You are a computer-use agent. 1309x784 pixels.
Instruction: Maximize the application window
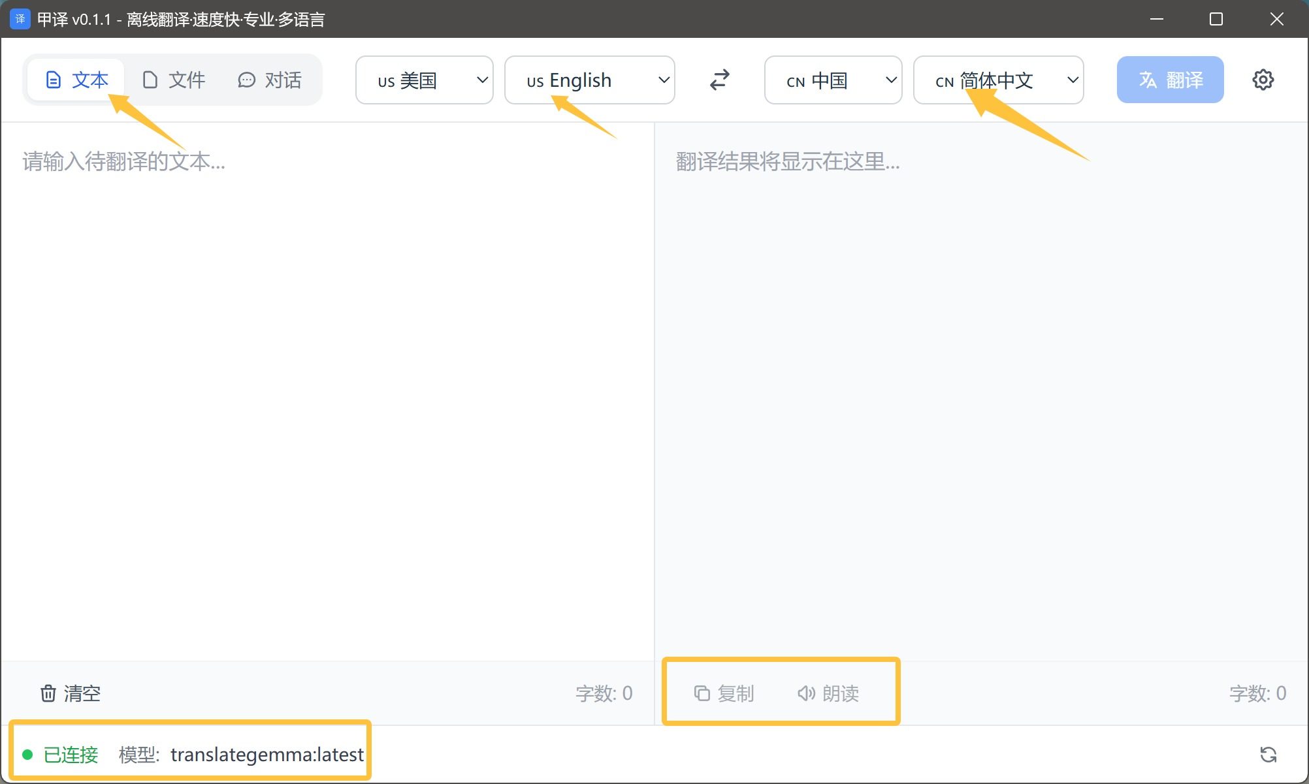(x=1216, y=19)
